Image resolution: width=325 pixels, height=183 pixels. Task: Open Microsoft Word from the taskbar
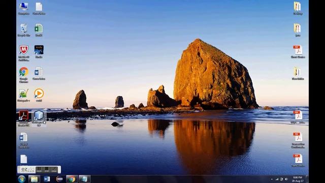tap(47, 179)
